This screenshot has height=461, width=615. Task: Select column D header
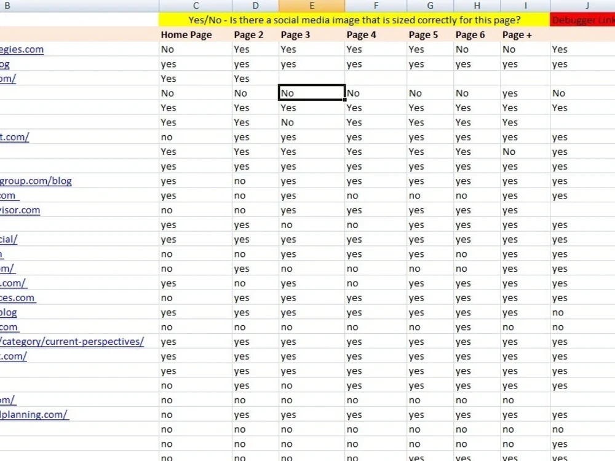[x=255, y=6]
